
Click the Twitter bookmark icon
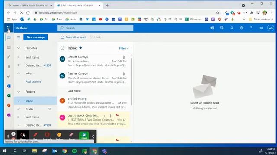(87, 19)
